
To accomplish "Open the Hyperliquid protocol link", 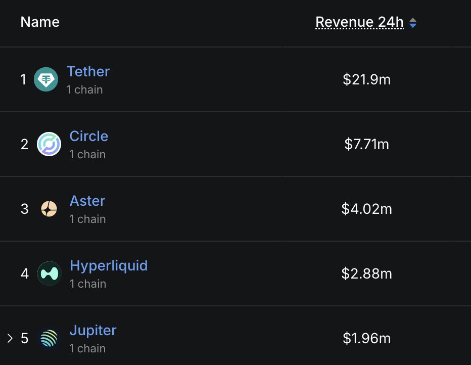I will (x=109, y=266).
